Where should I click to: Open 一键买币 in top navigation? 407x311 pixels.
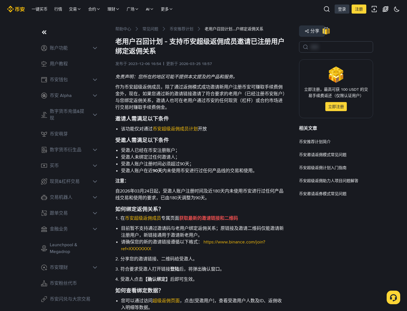pos(40,9)
